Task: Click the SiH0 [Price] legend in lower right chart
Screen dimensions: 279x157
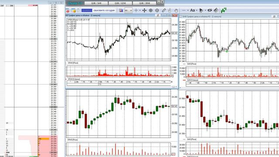Action: (192, 139)
